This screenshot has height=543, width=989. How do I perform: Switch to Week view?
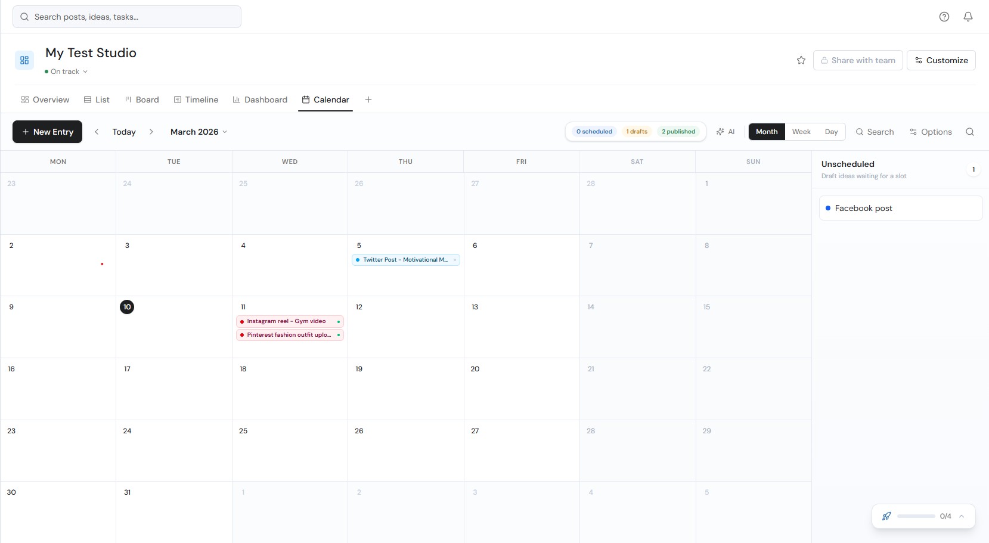tap(801, 132)
